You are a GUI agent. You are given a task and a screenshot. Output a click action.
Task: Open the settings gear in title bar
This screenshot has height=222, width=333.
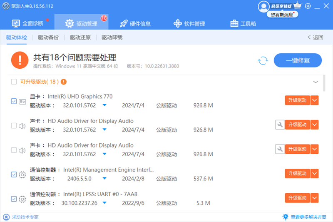308,6
